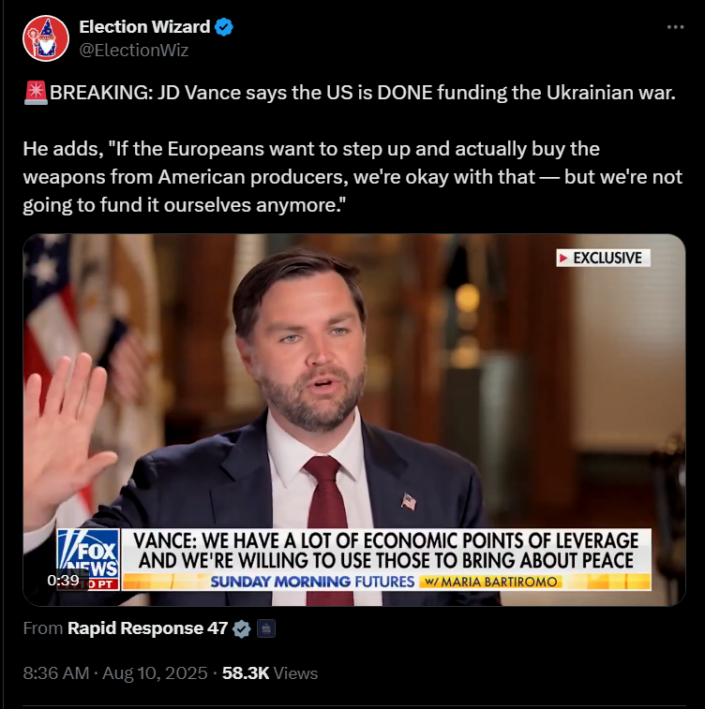Viewport: 705px width, 709px height.
Task: Open the three-dot more options menu
Action: coord(675,27)
